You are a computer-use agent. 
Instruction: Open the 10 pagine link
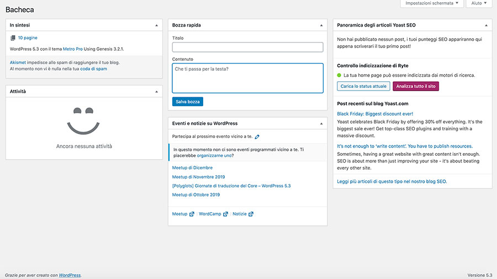(x=28, y=38)
